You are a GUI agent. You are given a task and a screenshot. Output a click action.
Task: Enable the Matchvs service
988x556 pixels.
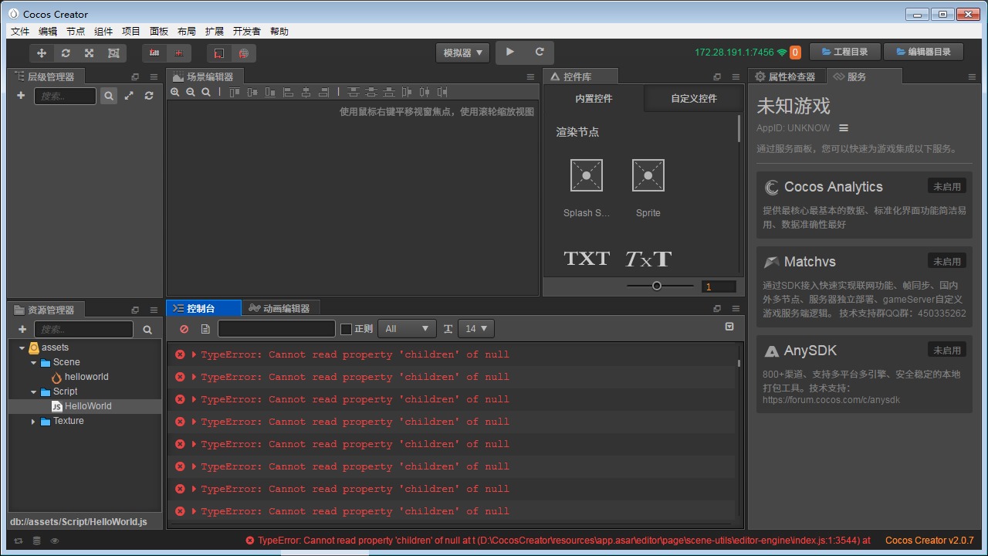coord(947,261)
